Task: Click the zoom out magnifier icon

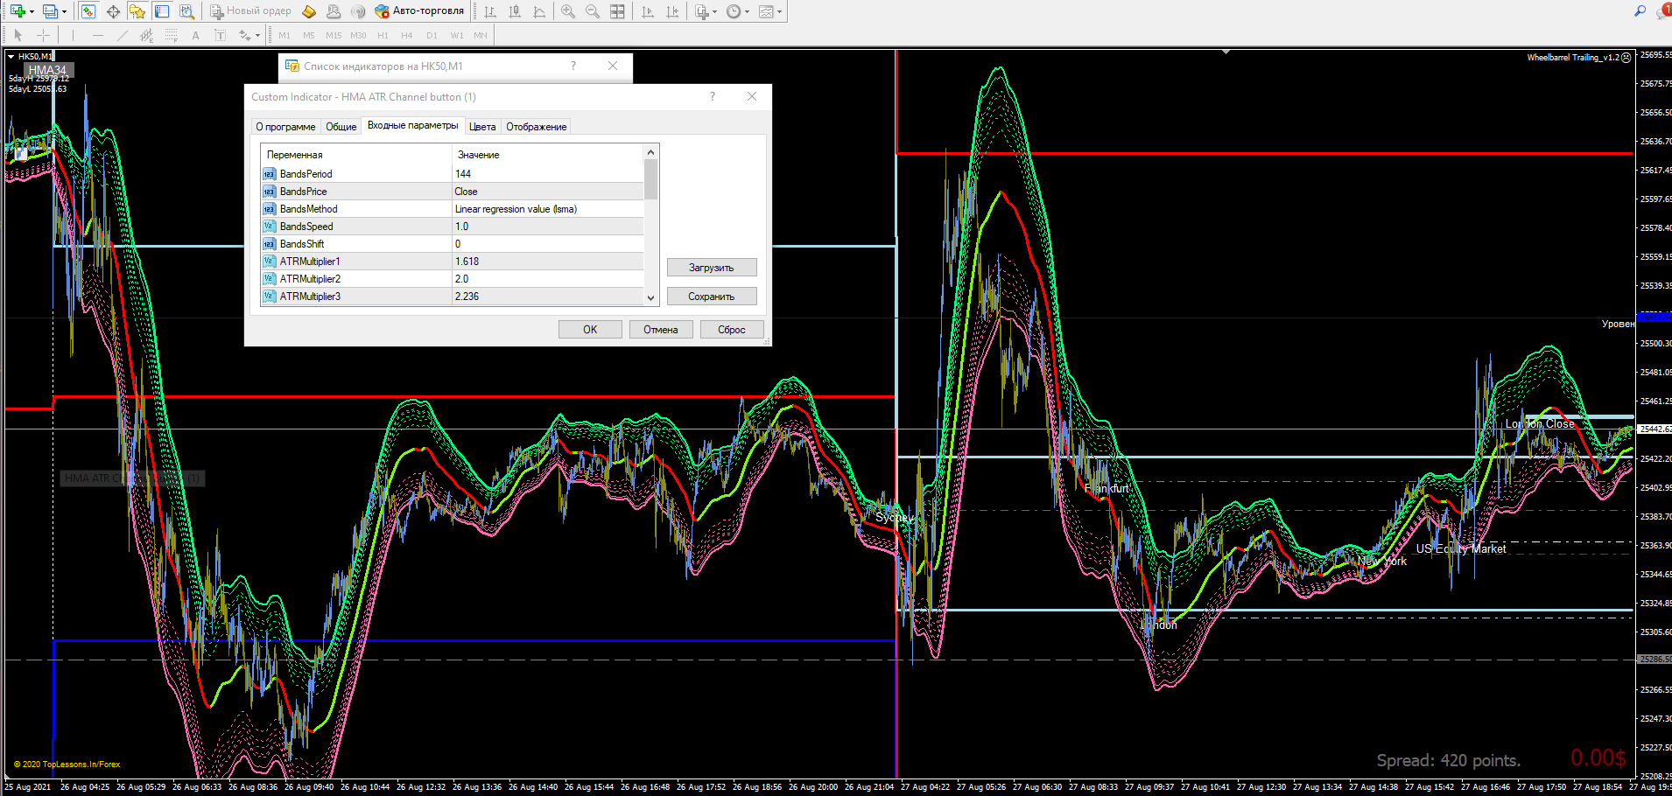Action: (x=593, y=11)
